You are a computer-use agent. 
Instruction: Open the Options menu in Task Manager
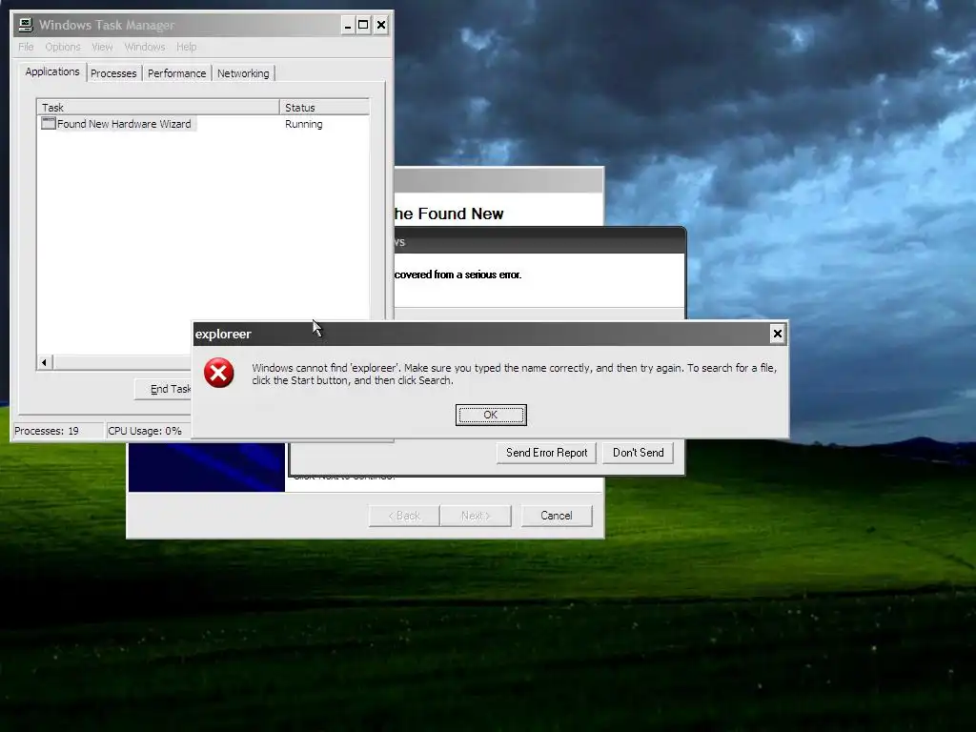[x=63, y=47]
